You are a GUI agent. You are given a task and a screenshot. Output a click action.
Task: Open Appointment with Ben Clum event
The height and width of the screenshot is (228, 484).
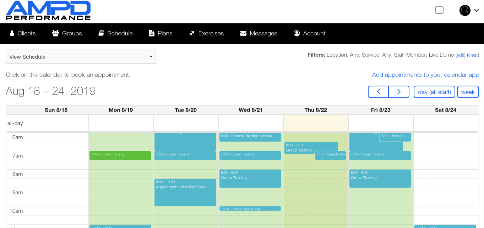(185, 192)
